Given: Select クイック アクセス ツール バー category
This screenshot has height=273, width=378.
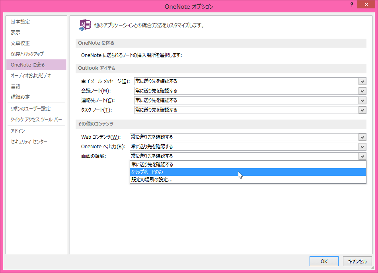Looking at the screenshot, I should pyautogui.click(x=36, y=119).
